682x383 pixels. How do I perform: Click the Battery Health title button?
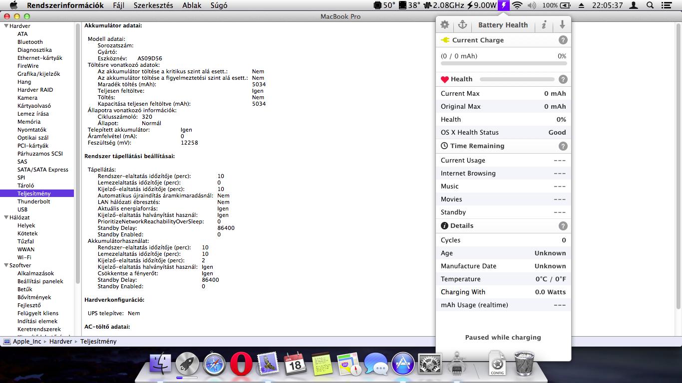tap(503, 25)
